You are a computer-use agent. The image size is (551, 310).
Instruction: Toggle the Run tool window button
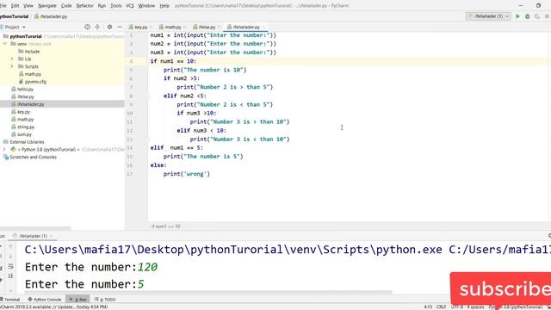tap(78, 300)
